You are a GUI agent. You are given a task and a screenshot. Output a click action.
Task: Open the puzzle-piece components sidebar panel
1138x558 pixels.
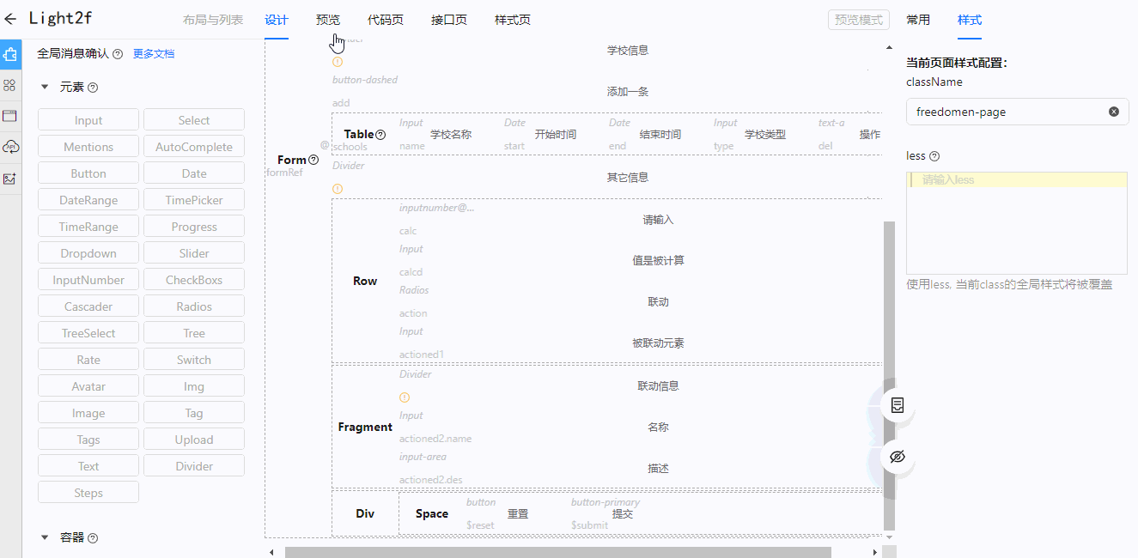pyautogui.click(x=10, y=54)
